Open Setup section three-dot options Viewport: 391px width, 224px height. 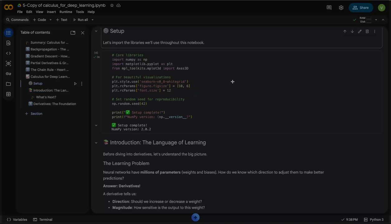(x=82, y=84)
